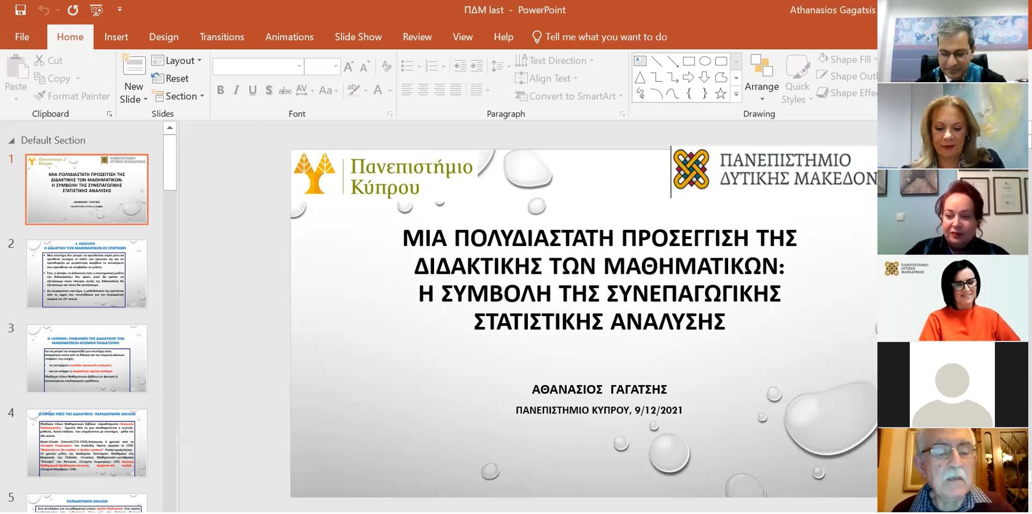Image resolution: width=1032 pixels, height=514 pixels.
Task: Expand the shapes gallery More arrow
Action: click(x=736, y=94)
